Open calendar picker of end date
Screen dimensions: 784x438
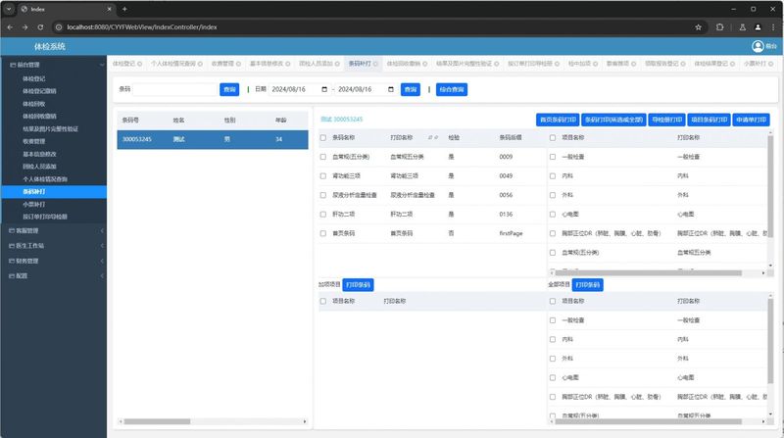click(x=391, y=89)
